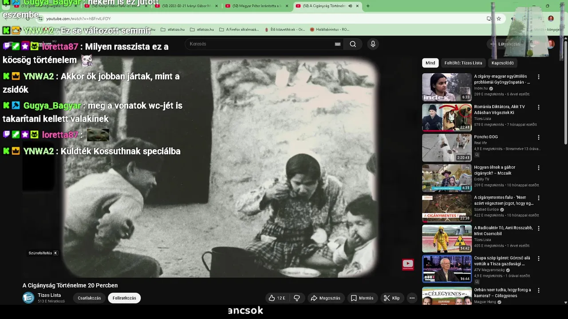Open options menu for Poncho DOG video
This screenshot has width=568, height=319.
pyautogui.click(x=539, y=138)
